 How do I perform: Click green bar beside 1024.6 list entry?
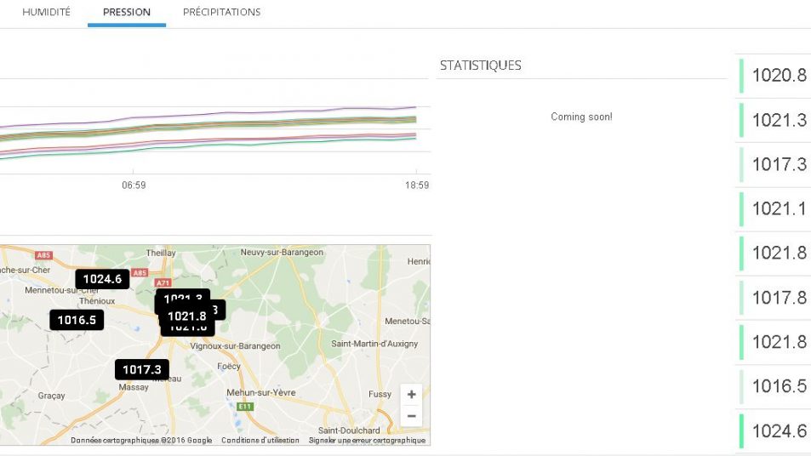pos(741,430)
